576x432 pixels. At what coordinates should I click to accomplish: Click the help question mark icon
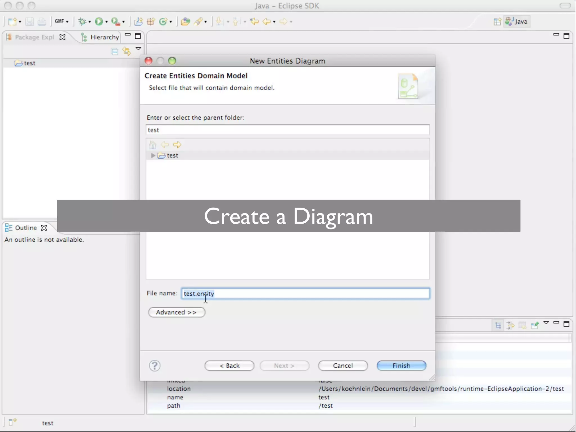(x=154, y=366)
